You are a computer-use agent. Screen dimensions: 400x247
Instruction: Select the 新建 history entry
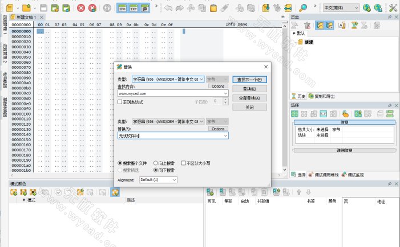(x=306, y=42)
